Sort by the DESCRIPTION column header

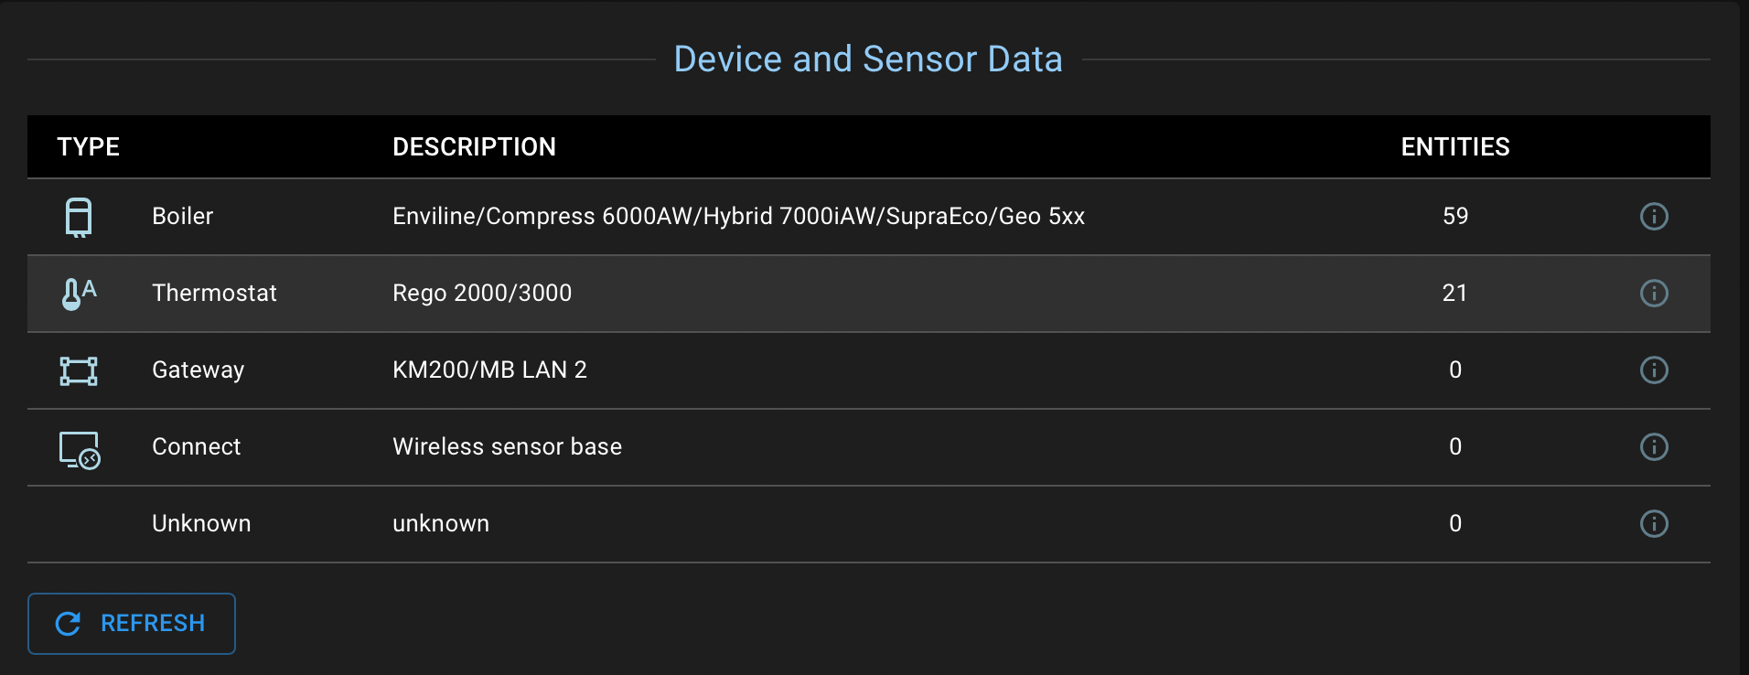tap(474, 146)
